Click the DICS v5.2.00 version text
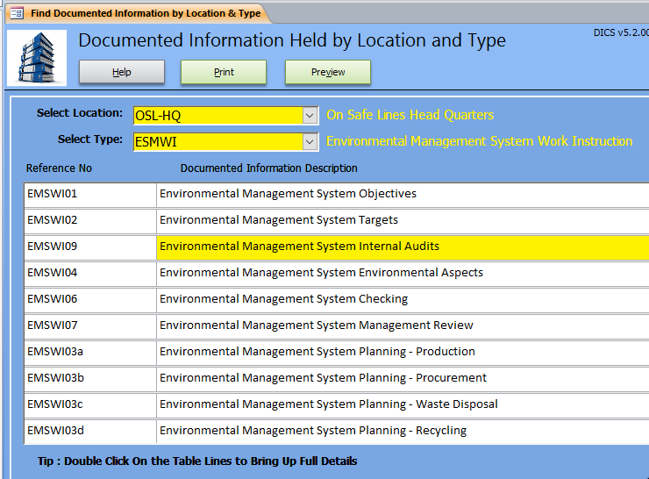 click(x=621, y=32)
